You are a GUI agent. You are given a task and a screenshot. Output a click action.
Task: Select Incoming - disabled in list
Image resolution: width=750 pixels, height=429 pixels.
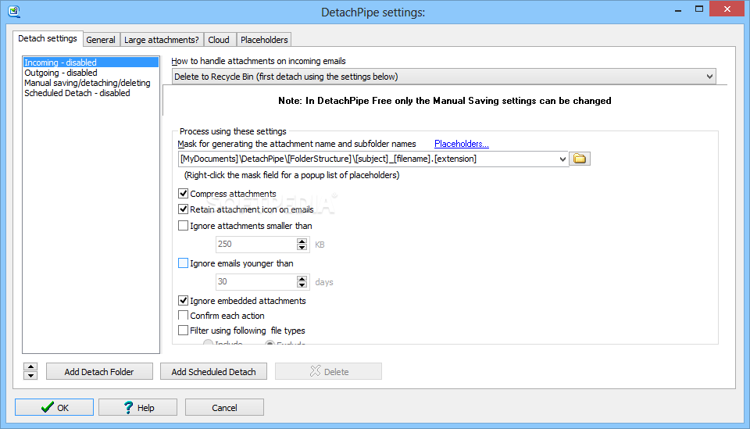click(91, 63)
